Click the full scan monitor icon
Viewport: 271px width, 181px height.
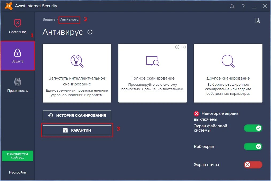pyautogui.click(x=152, y=61)
